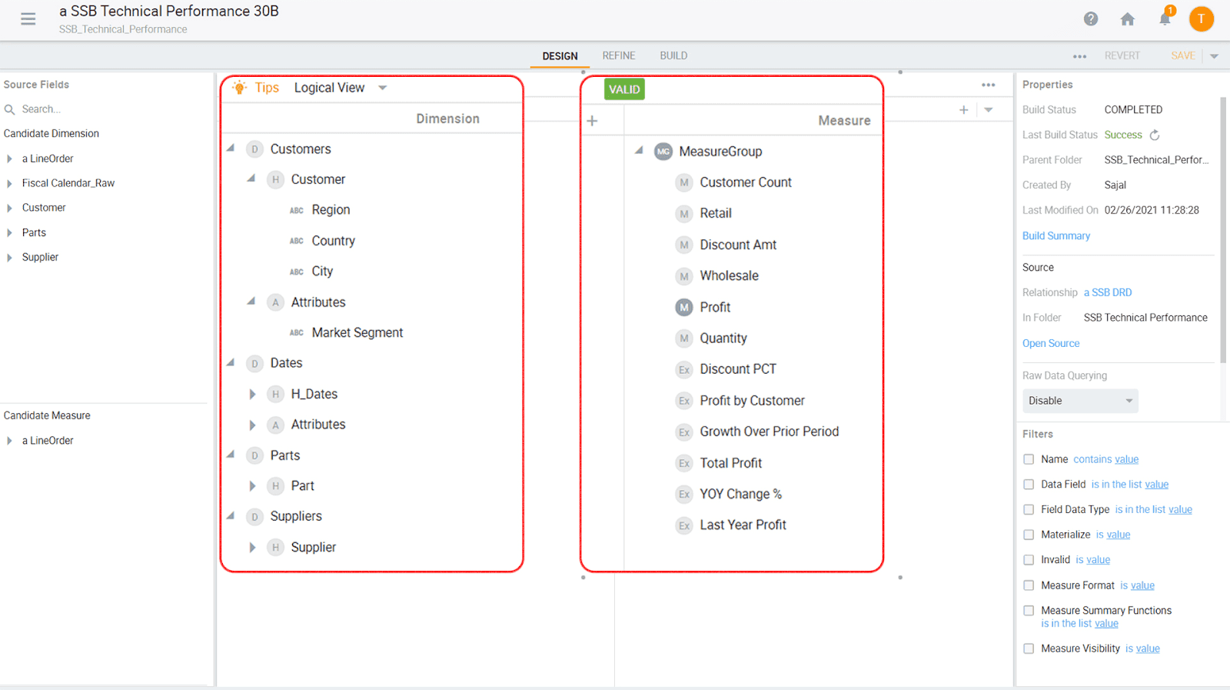This screenshot has width=1230, height=690.
Task: Go to the home icon
Action: click(x=1128, y=19)
